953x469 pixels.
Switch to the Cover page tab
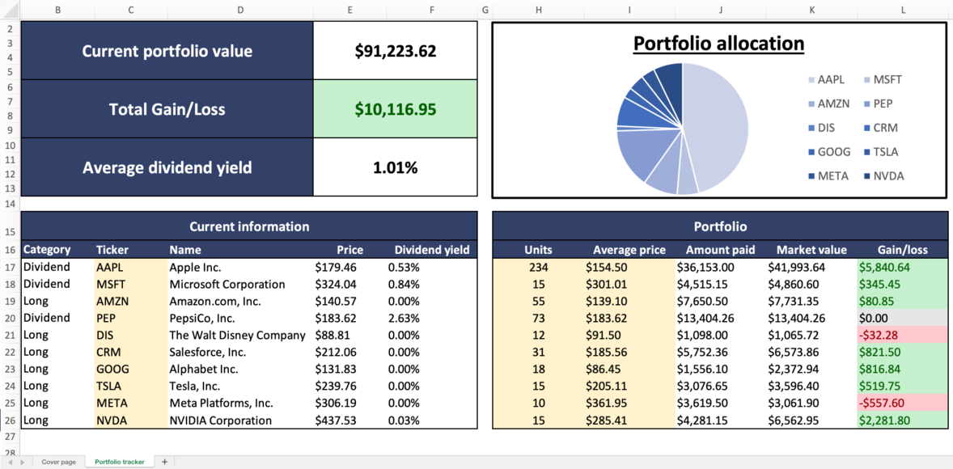57,461
